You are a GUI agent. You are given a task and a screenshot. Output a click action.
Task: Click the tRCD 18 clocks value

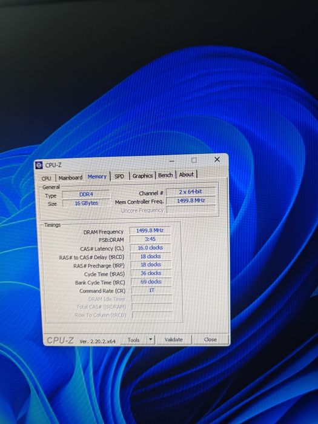pyautogui.click(x=151, y=256)
